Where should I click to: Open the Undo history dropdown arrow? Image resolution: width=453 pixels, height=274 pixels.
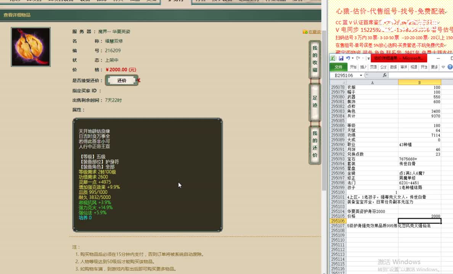353,58
